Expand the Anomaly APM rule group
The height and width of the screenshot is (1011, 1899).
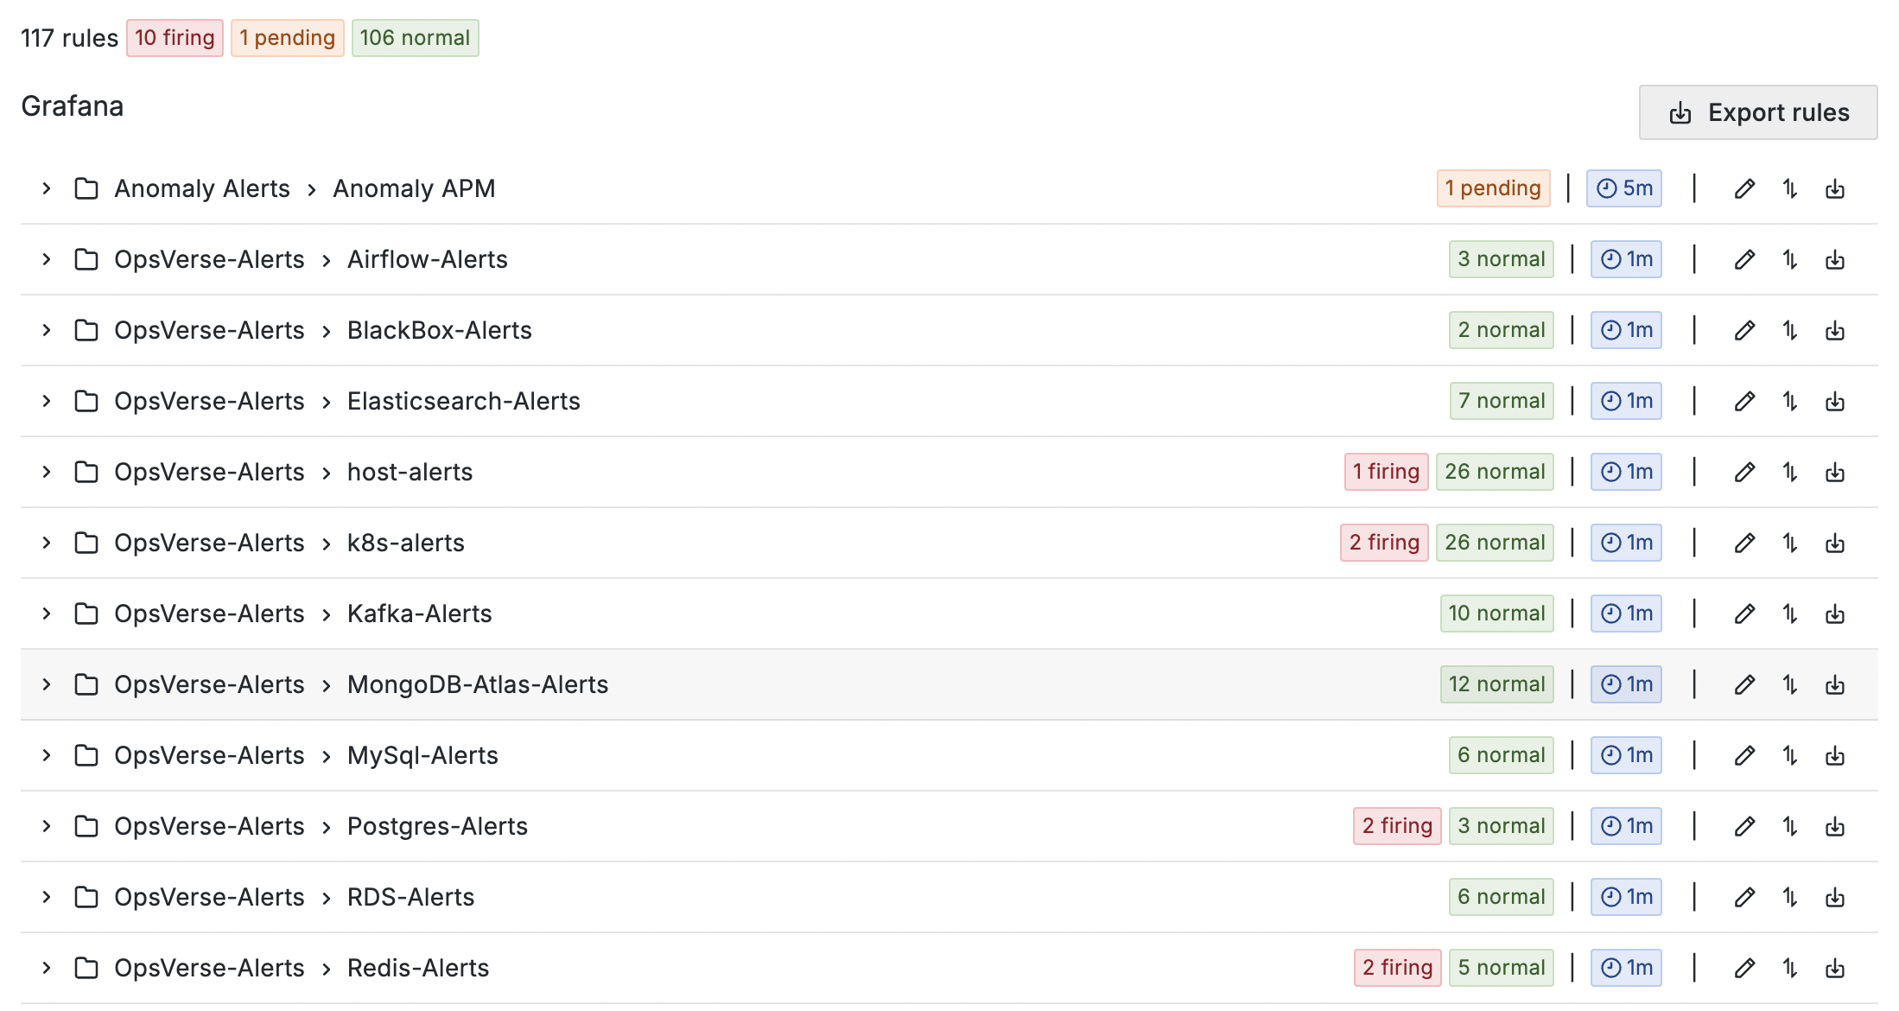click(x=47, y=188)
